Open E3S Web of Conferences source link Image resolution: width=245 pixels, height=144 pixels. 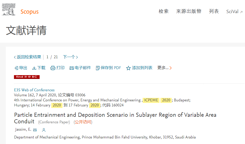(x=34, y=90)
